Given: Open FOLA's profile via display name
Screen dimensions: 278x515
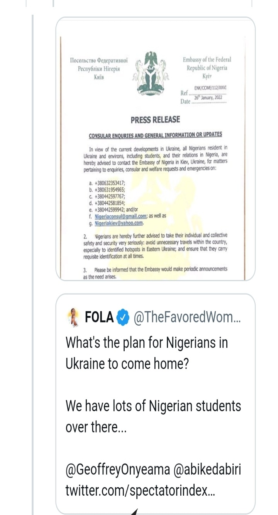Looking at the screenshot, I should [x=99, y=318].
